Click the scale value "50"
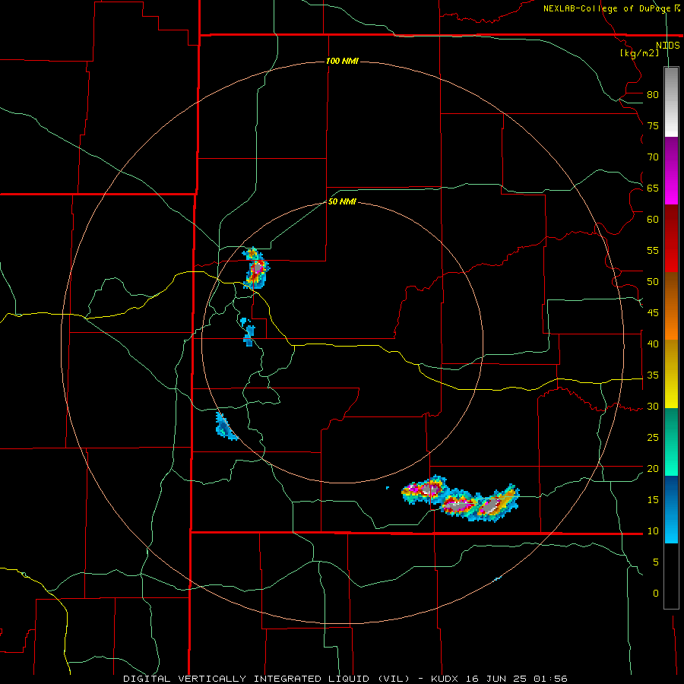684x684 pixels. [x=653, y=282]
